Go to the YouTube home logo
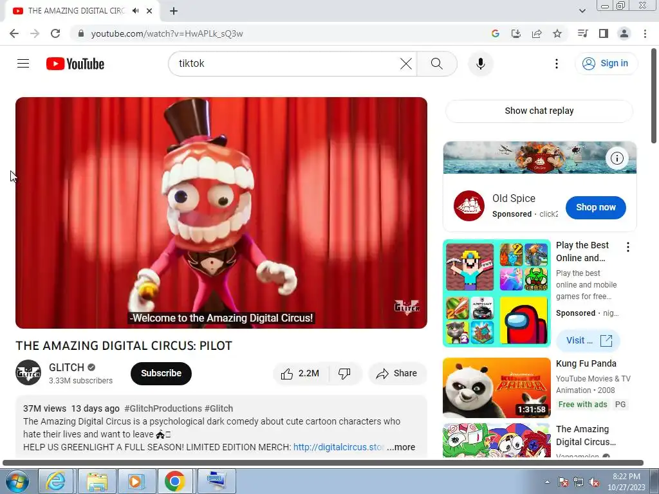 (75, 64)
